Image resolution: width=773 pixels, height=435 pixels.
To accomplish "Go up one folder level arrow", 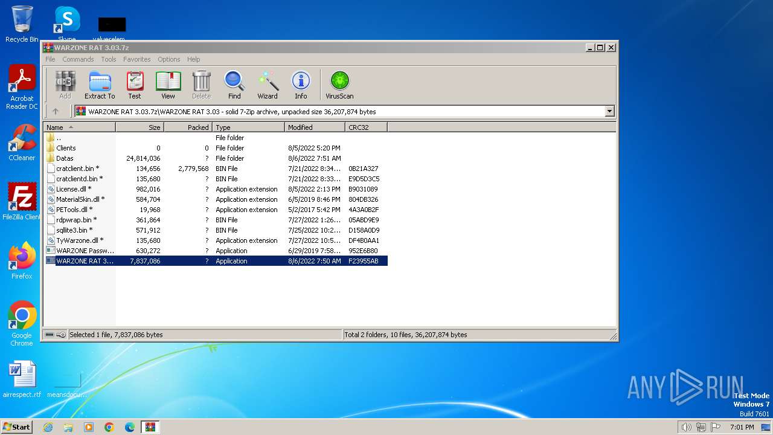I will (56, 111).
